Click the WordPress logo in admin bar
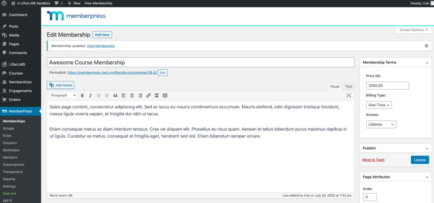The width and height of the screenshot is (434, 203). click(4, 3)
